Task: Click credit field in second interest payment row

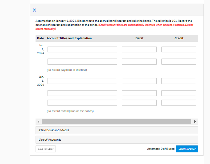Action: click(x=179, y=61)
